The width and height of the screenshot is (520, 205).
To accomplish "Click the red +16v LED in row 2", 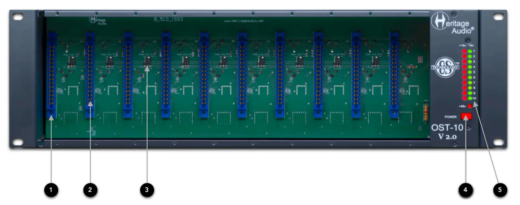I will [x=465, y=57].
